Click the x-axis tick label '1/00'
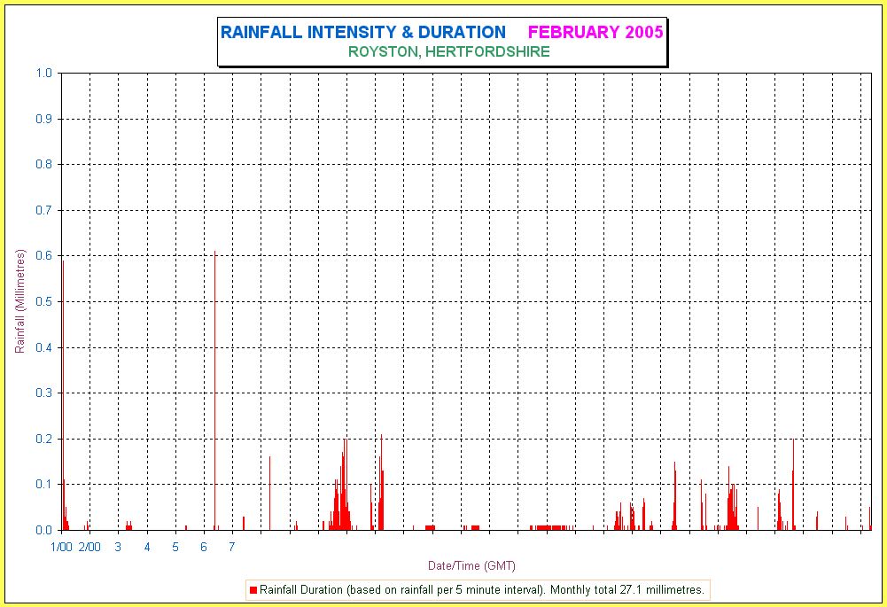Viewport: 887px width, 607px height. click(62, 547)
